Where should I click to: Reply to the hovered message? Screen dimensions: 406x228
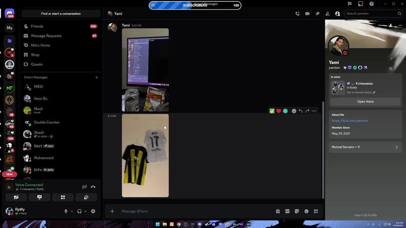pos(300,111)
